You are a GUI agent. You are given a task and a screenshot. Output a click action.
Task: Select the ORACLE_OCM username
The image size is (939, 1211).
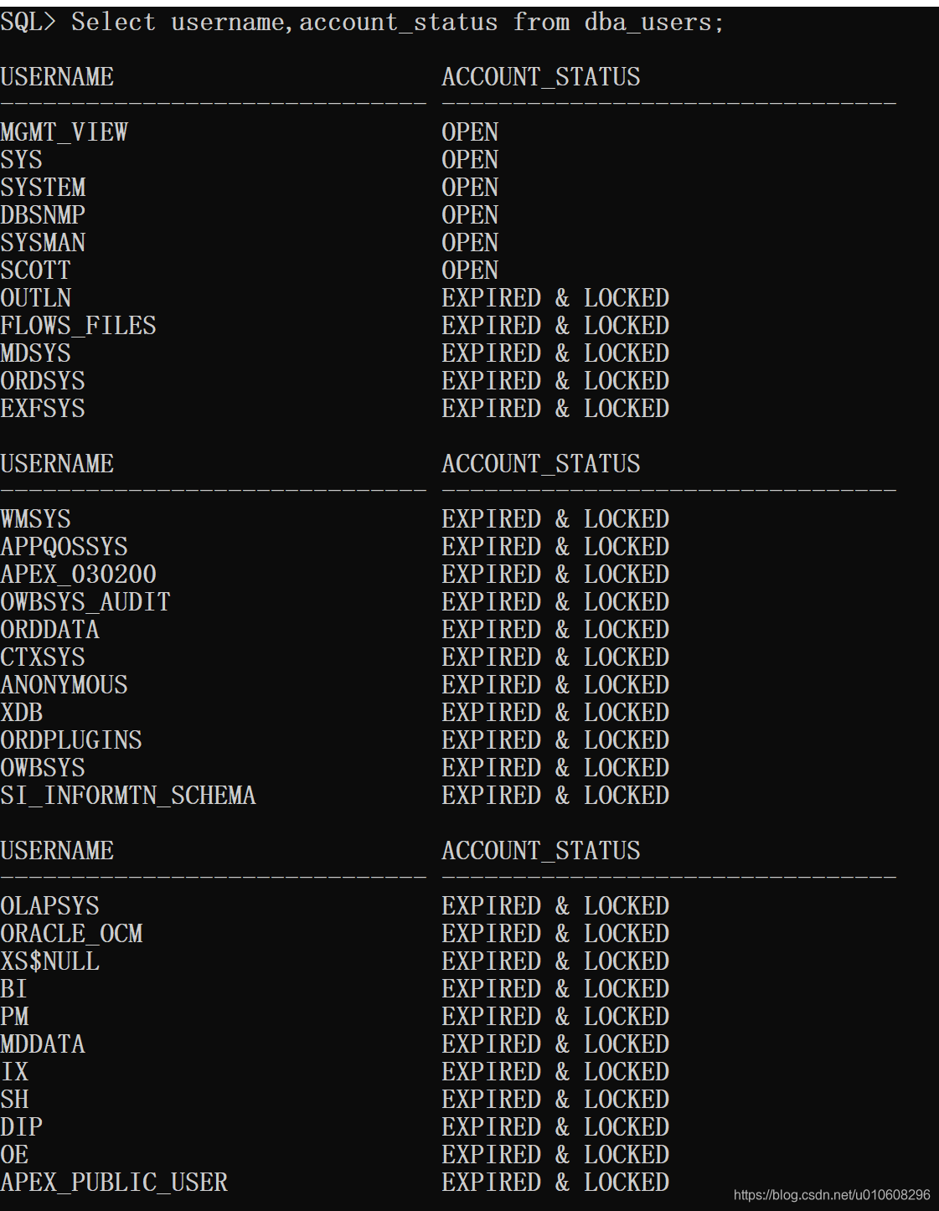pyautogui.click(x=72, y=934)
